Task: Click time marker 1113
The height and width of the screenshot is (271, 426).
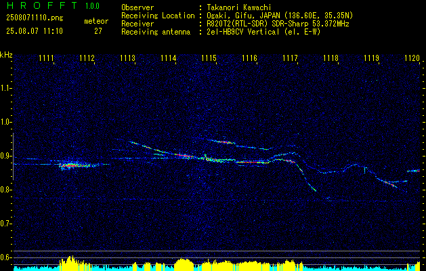Action: pyautogui.click(x=128, y=58)
